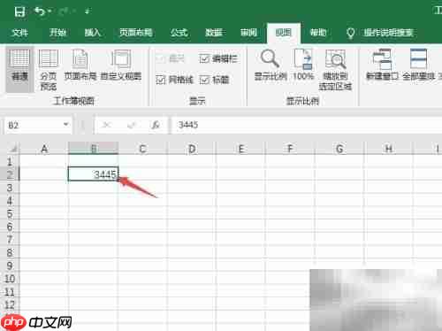Customize Quick Access Toolbar dropdown
442x331 pixels.
click(x=88, y=12)
